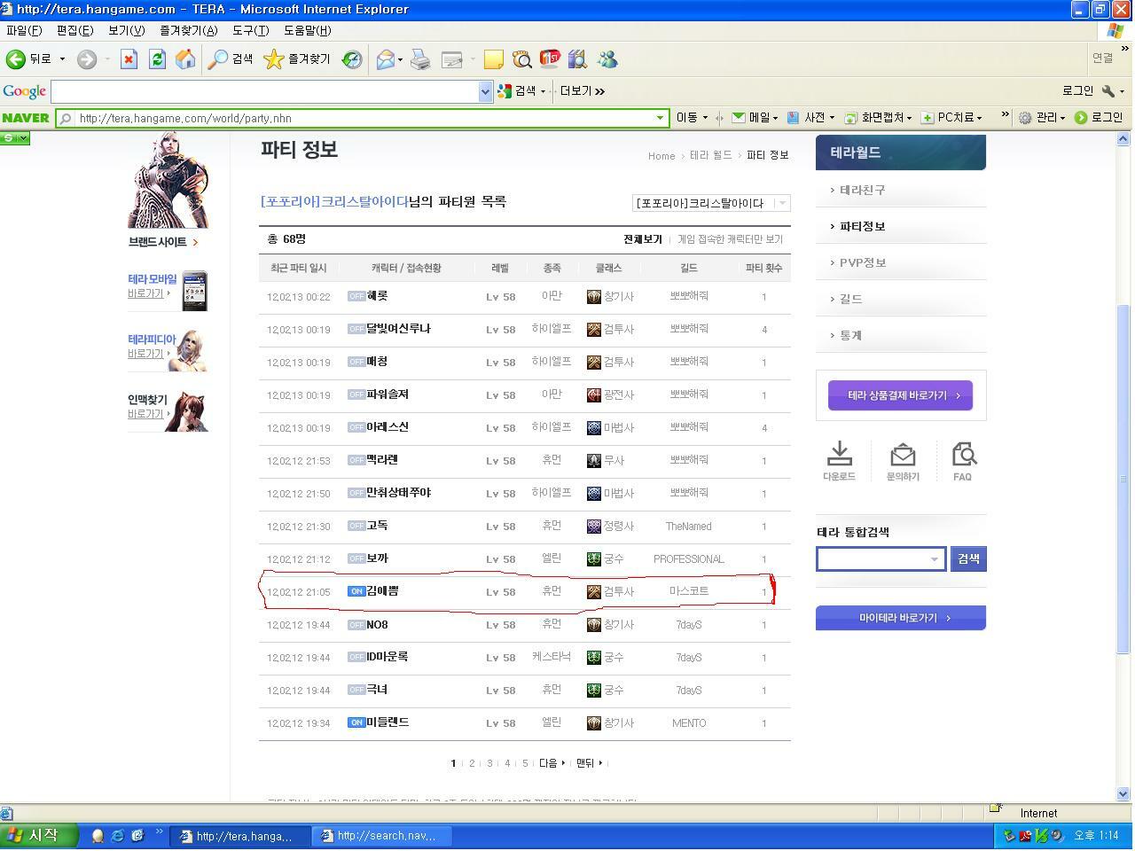This screenshot has width=1135, height=851.
Task: Click the Refresh page icon
Action: [157, 59]
